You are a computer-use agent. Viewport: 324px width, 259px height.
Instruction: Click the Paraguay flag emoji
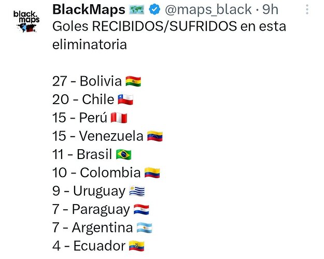pyautogui.click(x=142, y=209)
